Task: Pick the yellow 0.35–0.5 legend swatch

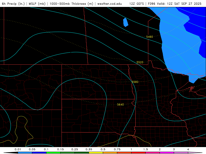Action: (x=96, y=153)
